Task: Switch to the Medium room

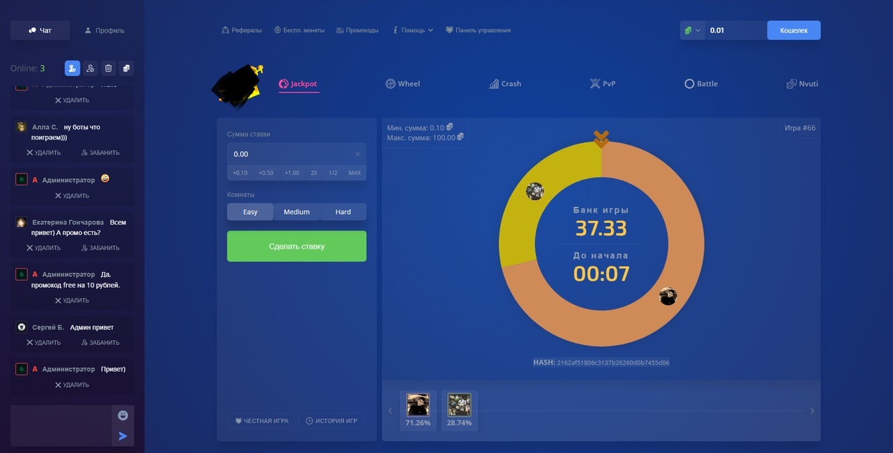Action: point(297,212)
